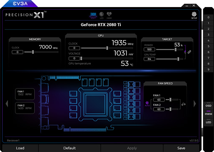Select profile slot 5

(209, 46)
